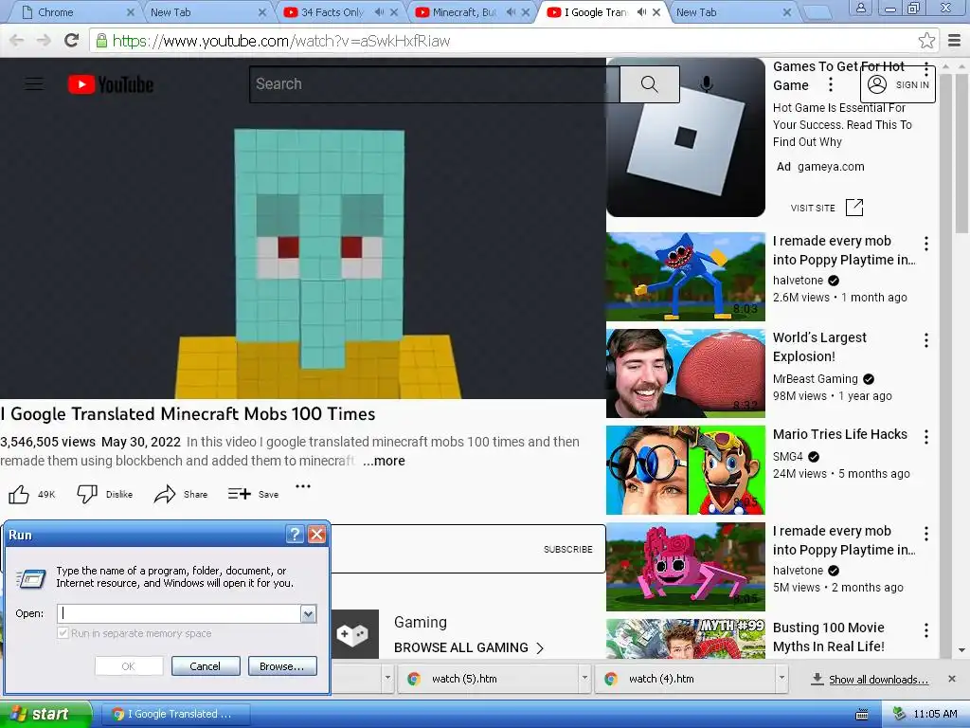Viewport: 970px width, 728px height.
Task: Click the Open text field in Run
Action: coord(179,613)
